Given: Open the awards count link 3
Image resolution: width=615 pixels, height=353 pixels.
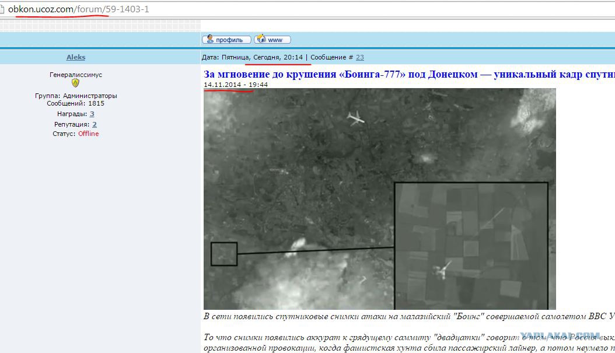Looking at the screenshot, I should pyautogui.click(x=92, y=114).
